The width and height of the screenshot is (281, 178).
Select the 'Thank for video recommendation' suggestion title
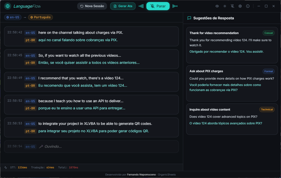pos(214,33)
